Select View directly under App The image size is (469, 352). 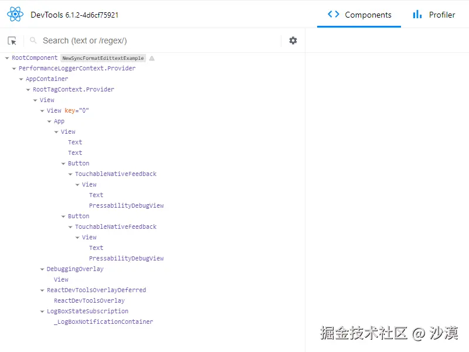click(x=68, y=131)
